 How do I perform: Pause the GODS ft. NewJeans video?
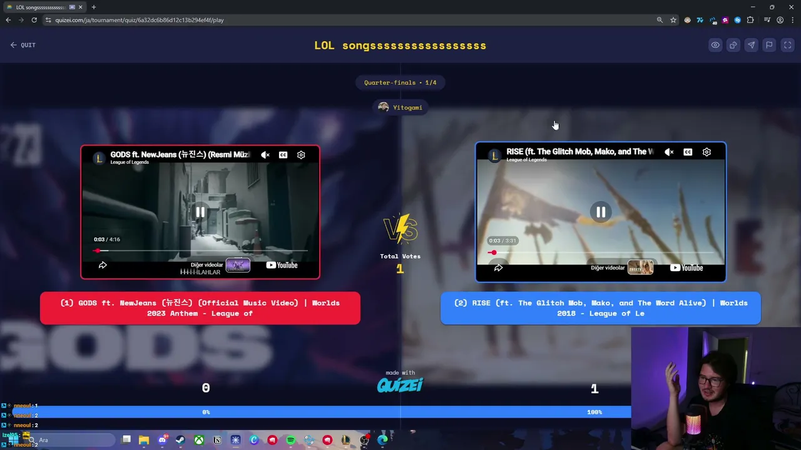(200, 212)
